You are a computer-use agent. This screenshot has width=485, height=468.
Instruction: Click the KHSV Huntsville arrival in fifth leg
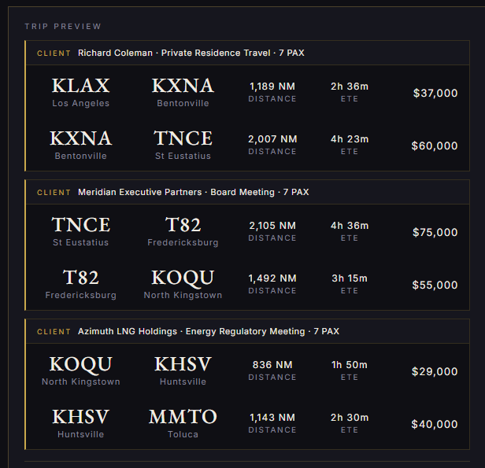[183, 364]
